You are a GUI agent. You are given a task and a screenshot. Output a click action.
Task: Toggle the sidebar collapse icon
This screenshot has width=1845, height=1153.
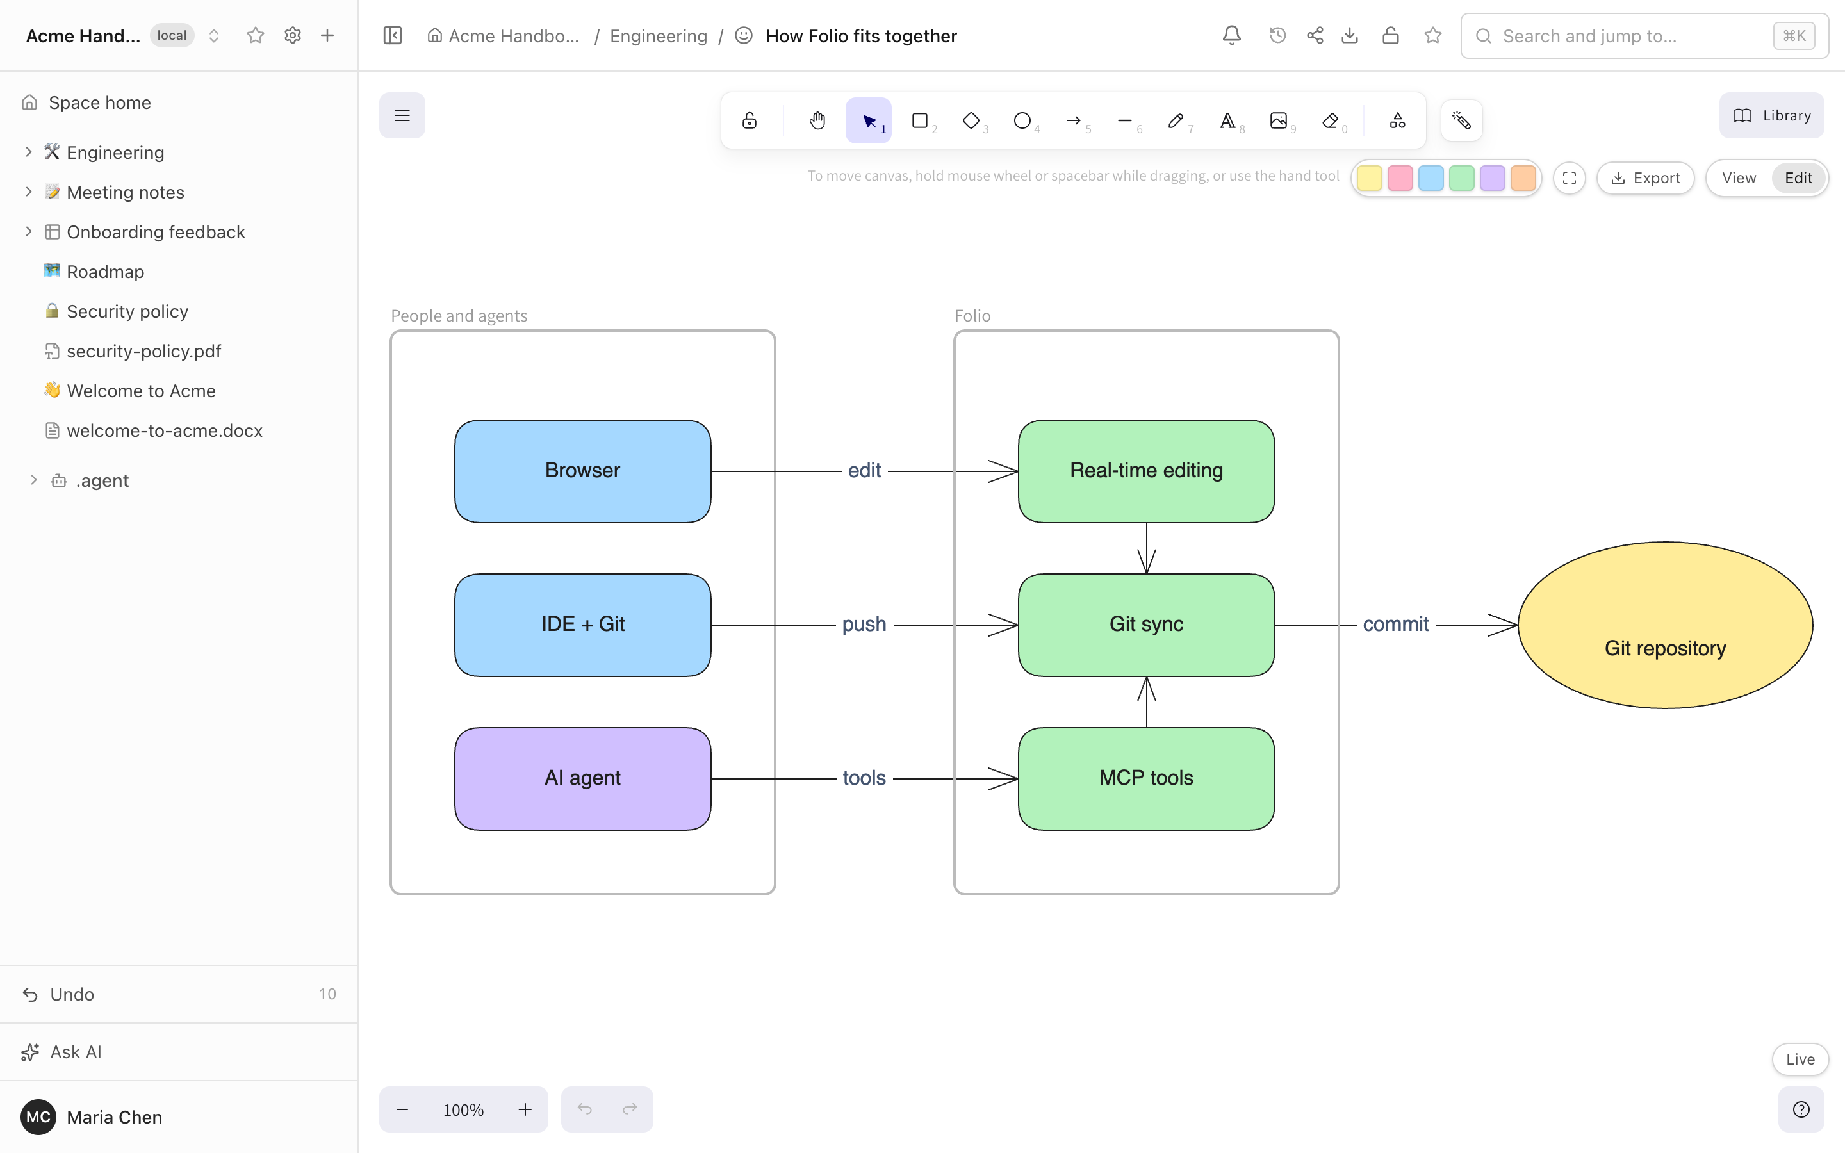click(393, 35)
